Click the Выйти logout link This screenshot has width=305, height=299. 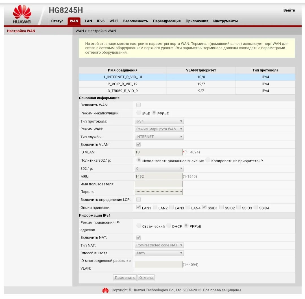pos(289,10)
